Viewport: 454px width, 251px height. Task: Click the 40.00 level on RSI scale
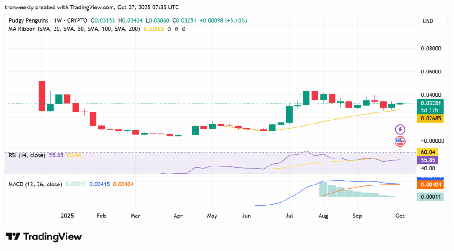(428, 168)
